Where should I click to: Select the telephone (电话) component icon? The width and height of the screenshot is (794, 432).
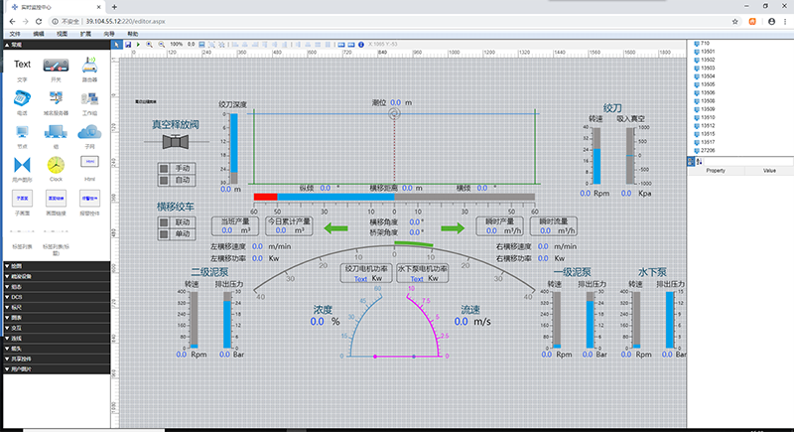pos(22,99)
